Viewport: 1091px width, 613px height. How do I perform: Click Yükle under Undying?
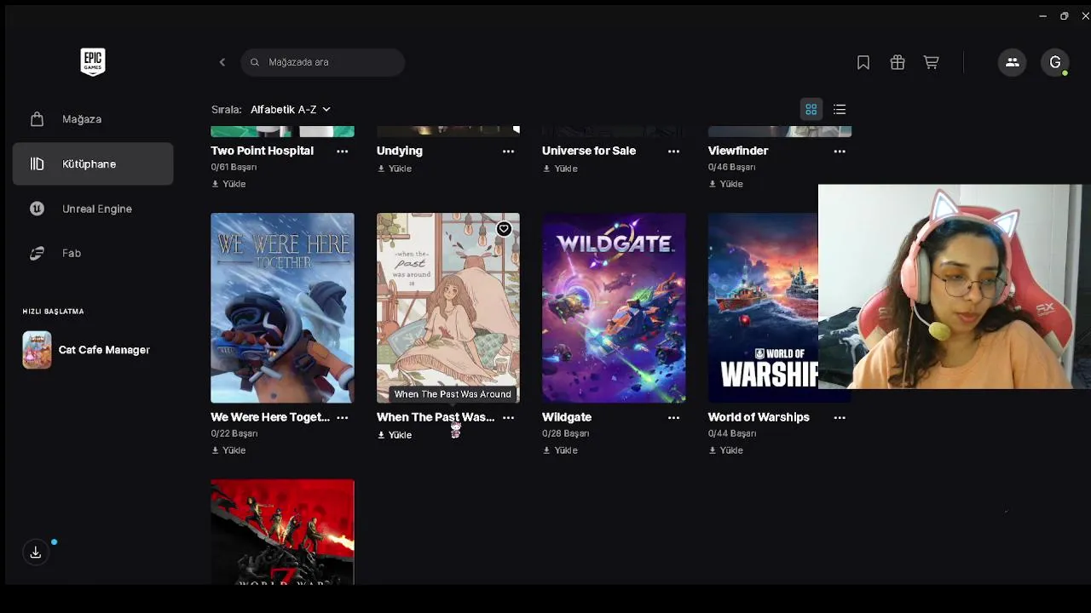395,169
